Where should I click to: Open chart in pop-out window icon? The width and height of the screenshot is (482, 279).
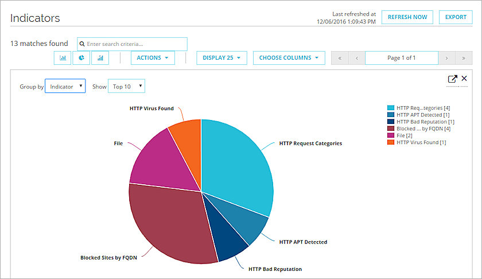(x=452, y=79)
